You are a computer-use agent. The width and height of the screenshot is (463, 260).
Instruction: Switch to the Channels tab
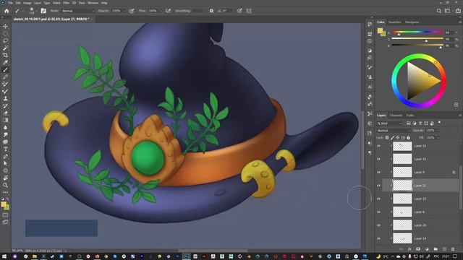396,116
